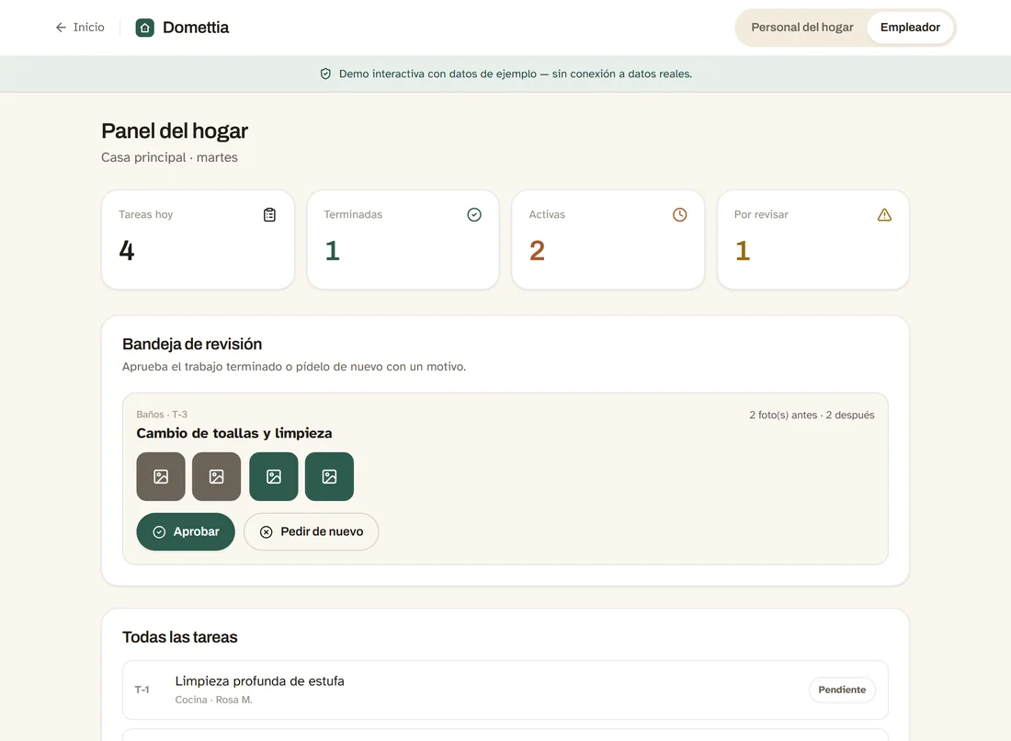Click the 'Baños · T-3' label
The image size is (1011, 741).
click(x=162, y=414)
